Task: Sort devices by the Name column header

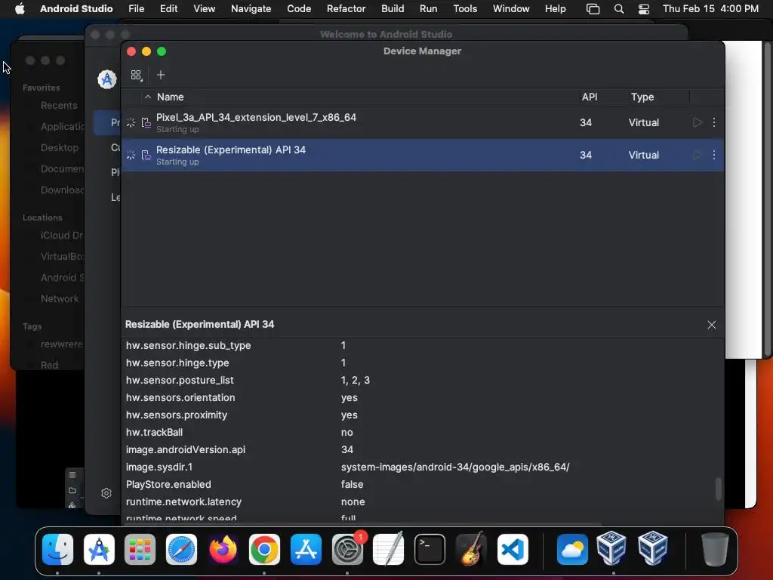Action: tap(170, 97)
